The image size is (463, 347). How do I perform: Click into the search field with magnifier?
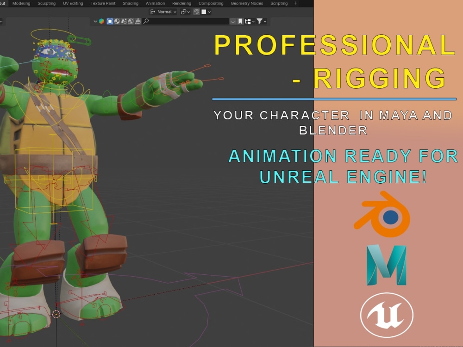[x=186, y=21]
